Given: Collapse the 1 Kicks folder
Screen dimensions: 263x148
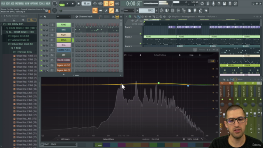Looking at the screenshot, I should (17, 48).
